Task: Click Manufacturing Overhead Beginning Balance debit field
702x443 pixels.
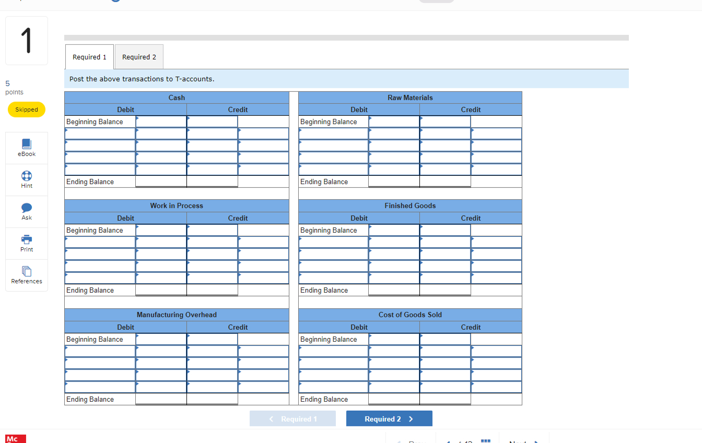Action: 161,339
